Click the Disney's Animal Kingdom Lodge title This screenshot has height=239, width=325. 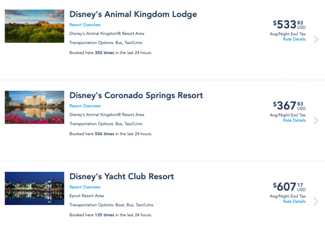pos(133,14)
